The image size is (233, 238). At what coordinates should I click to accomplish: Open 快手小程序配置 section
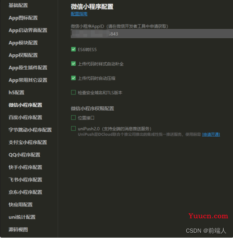[26, 167]
